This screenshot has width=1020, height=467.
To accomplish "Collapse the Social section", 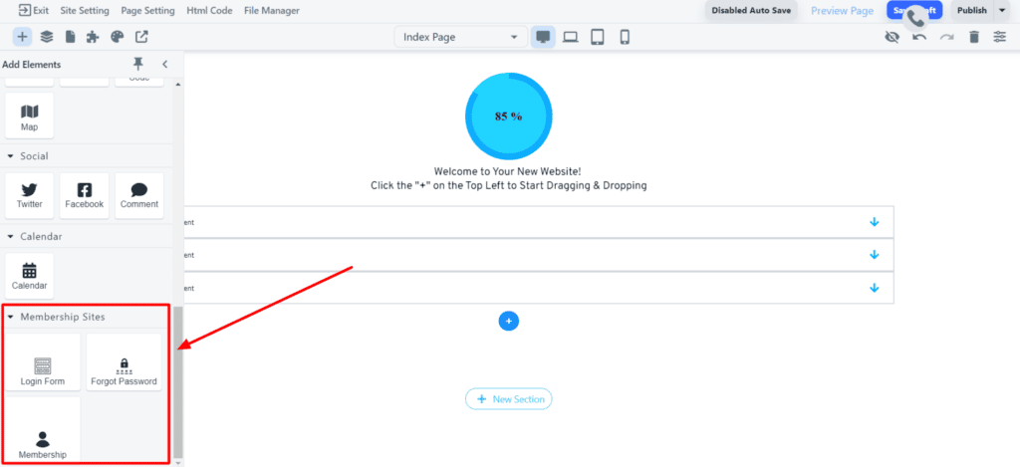I will (x=10, y=156).
